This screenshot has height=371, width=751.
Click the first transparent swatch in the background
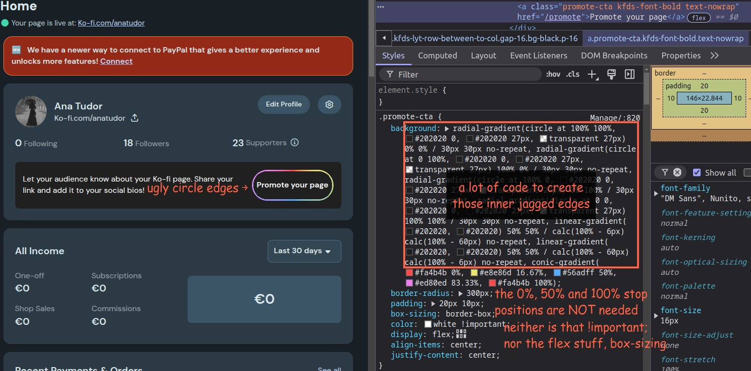coord(543,139)
